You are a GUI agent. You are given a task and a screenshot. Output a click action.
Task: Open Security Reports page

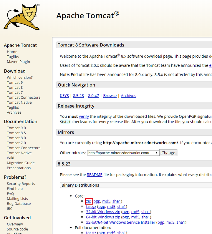pos(21,184)
